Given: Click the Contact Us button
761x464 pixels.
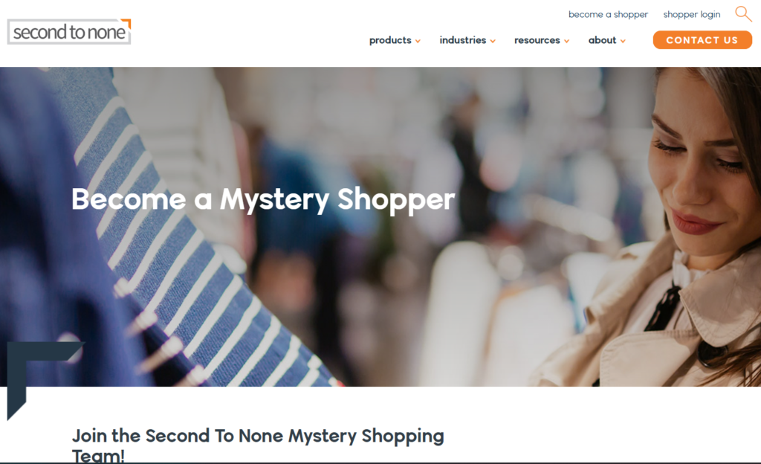Looking at the screenshot, I should [702, 40].
